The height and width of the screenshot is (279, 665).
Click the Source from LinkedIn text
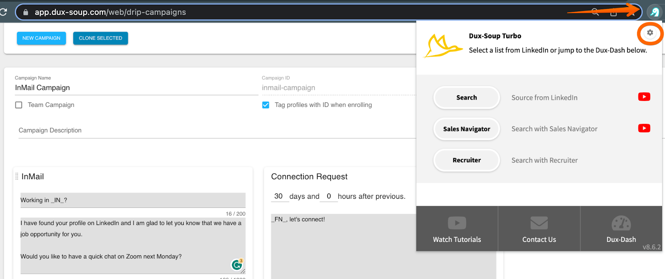click(544, 98)
